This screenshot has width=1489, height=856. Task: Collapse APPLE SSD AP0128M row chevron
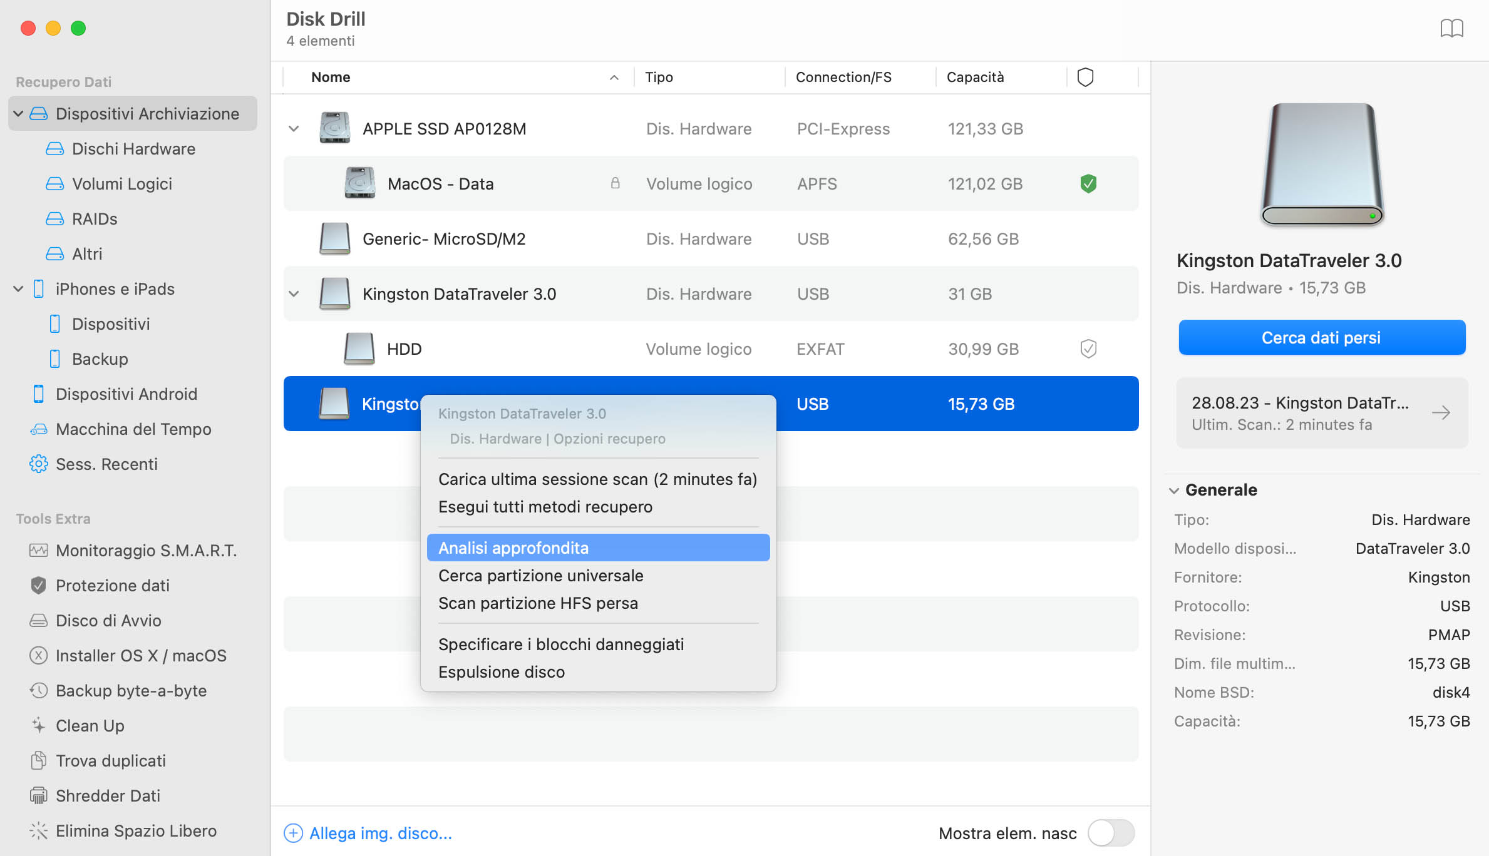pos(294,129)
